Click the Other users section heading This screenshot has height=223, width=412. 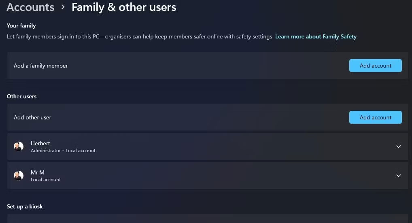click(22, 96)
